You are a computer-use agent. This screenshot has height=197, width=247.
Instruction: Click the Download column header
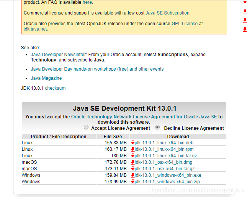click(x=178, y=137)
